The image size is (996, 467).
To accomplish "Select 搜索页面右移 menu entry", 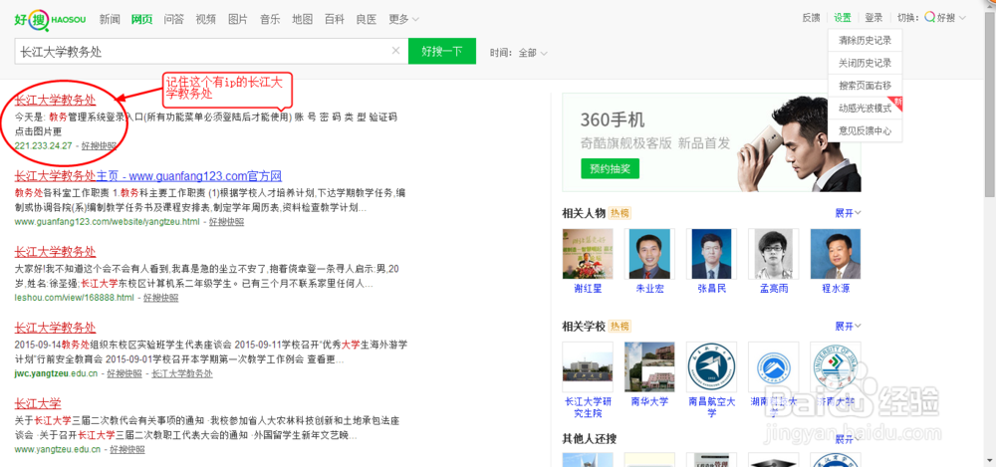I will tap(865, 86).
